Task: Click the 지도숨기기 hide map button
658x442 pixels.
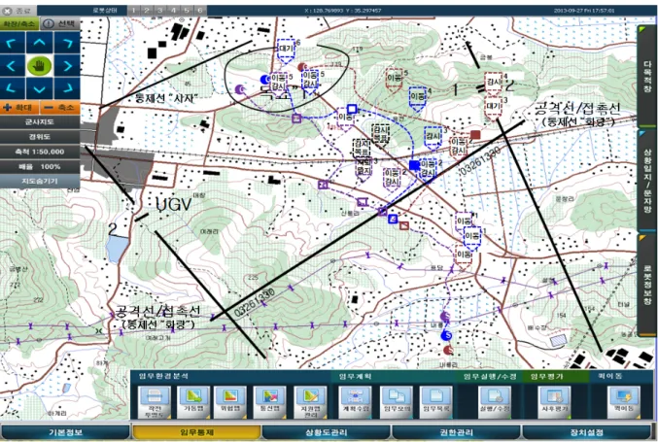Action: (40, 181)
